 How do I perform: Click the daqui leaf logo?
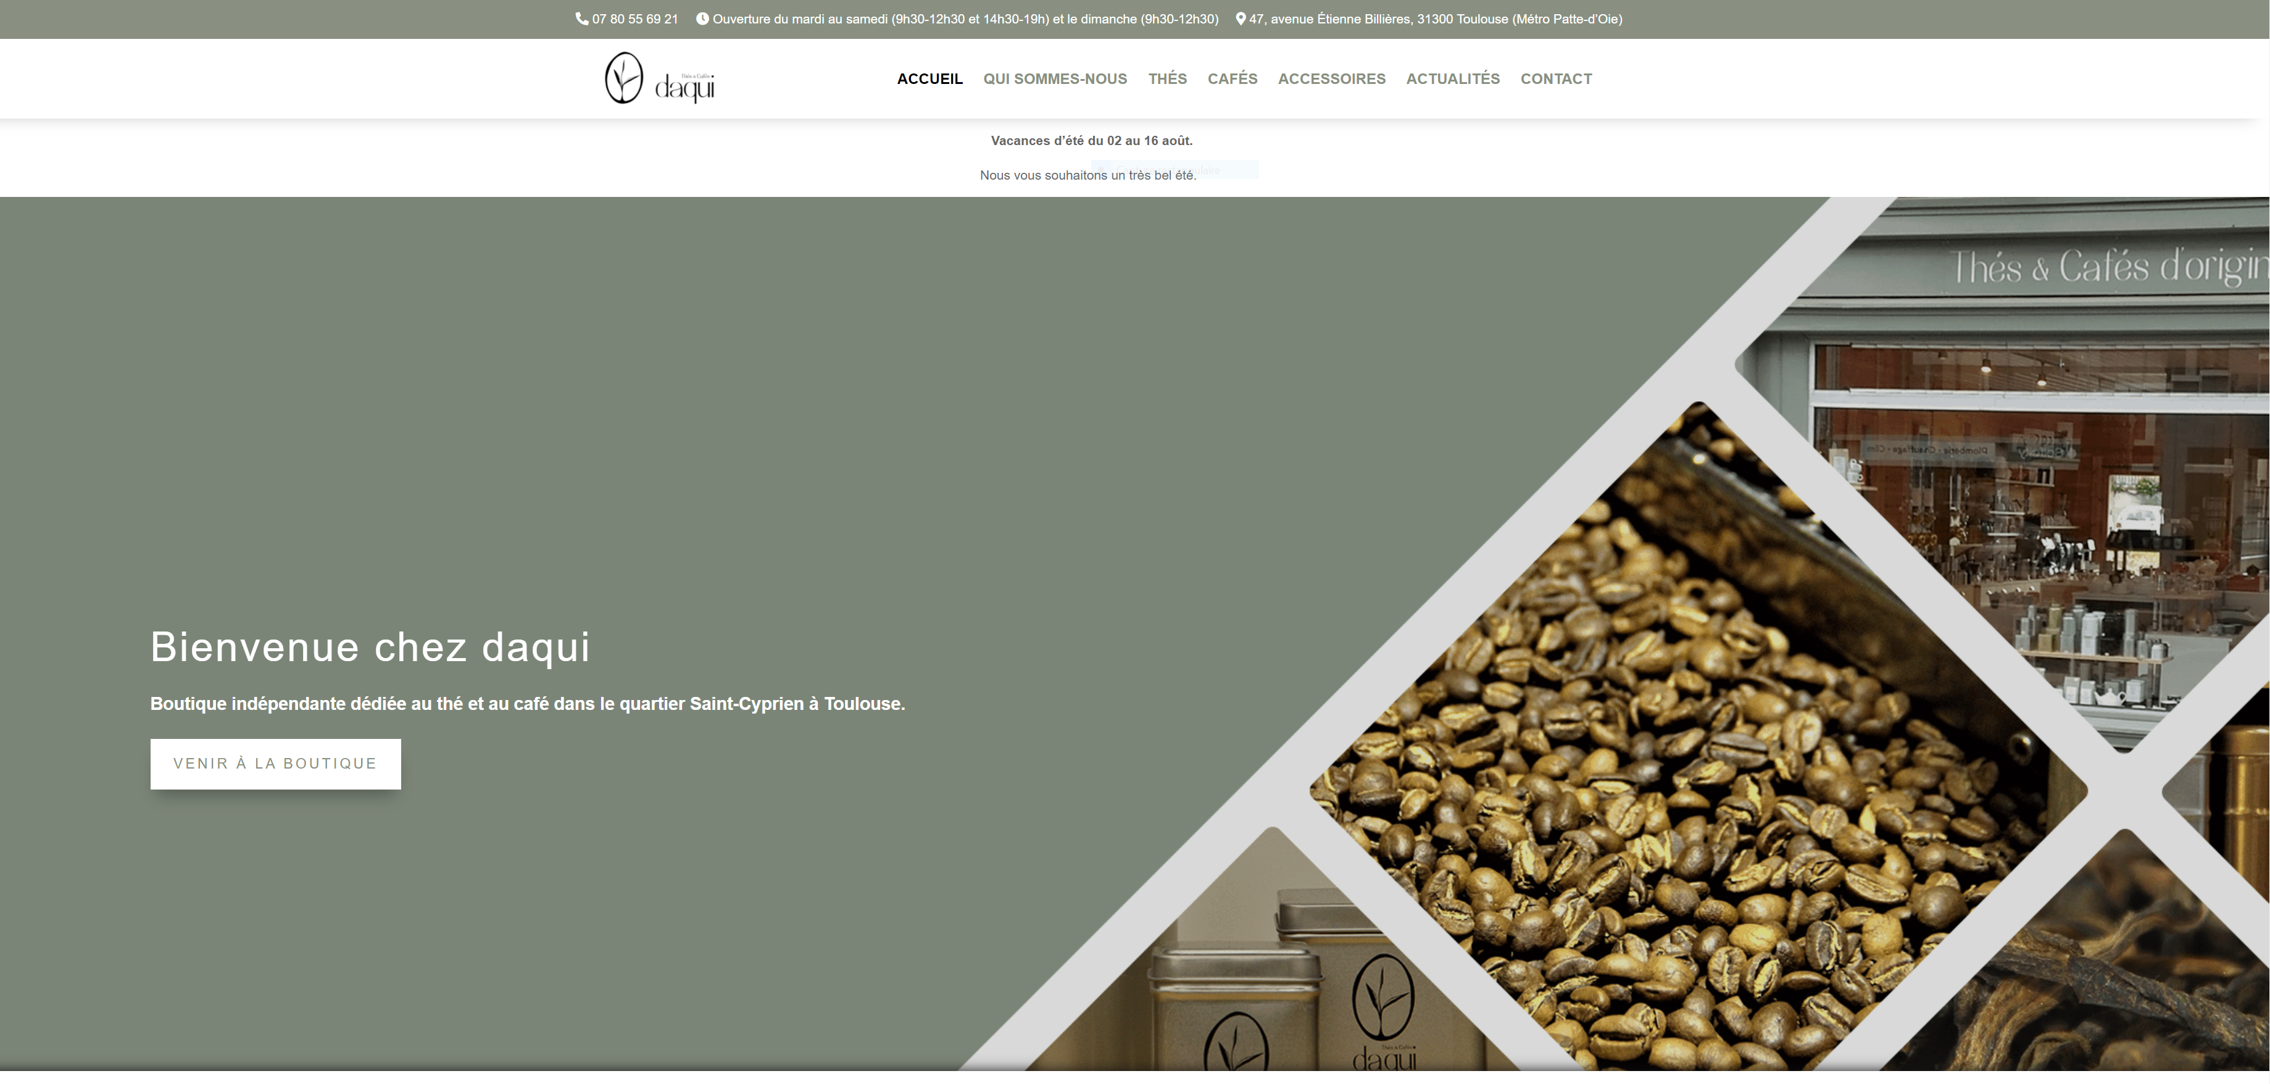624,78
